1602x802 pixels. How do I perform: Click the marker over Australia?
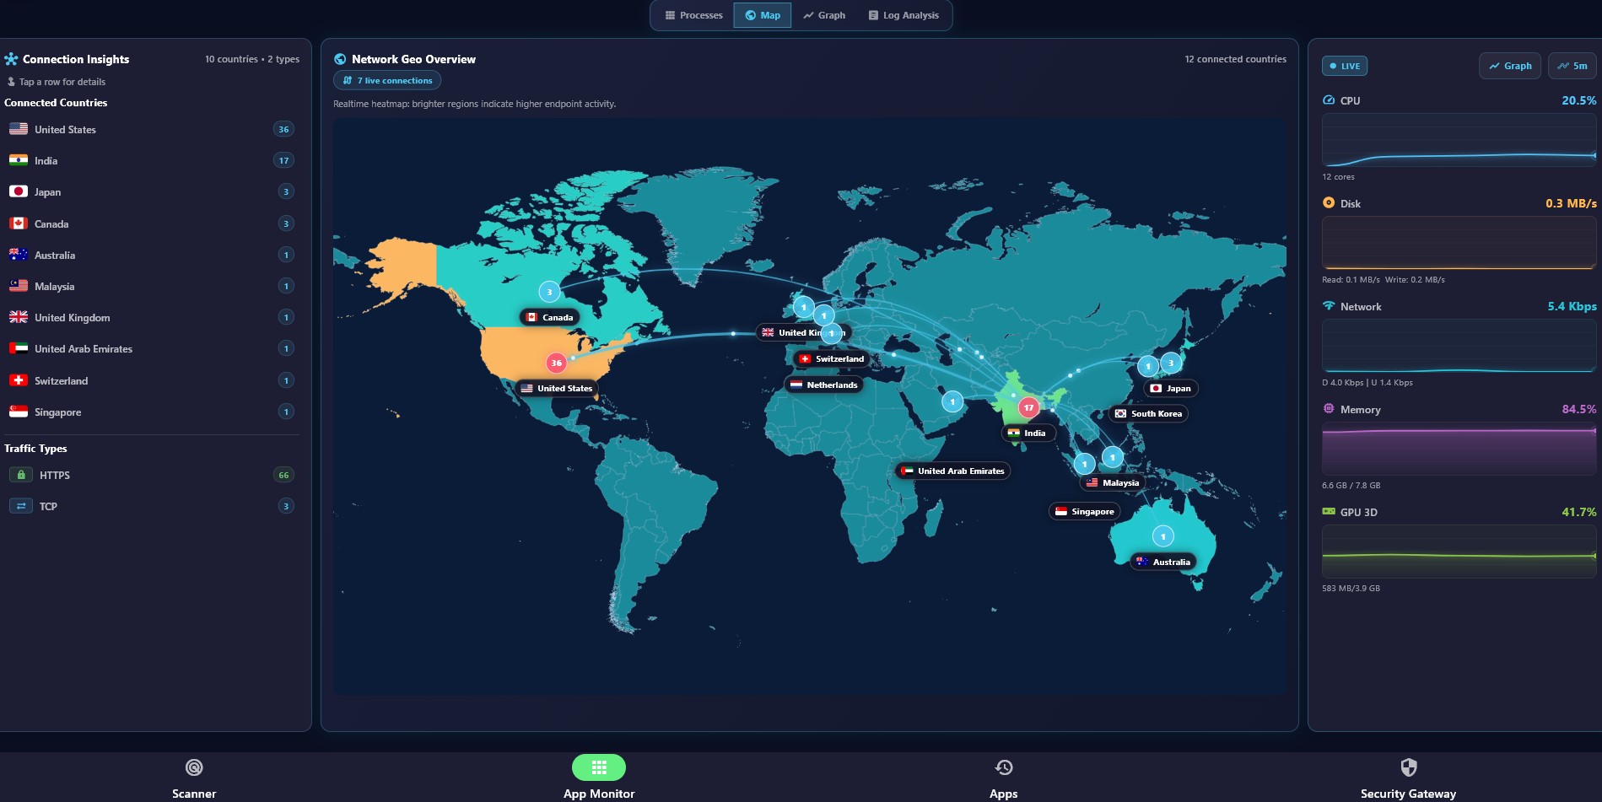(x=1163, y=536)
